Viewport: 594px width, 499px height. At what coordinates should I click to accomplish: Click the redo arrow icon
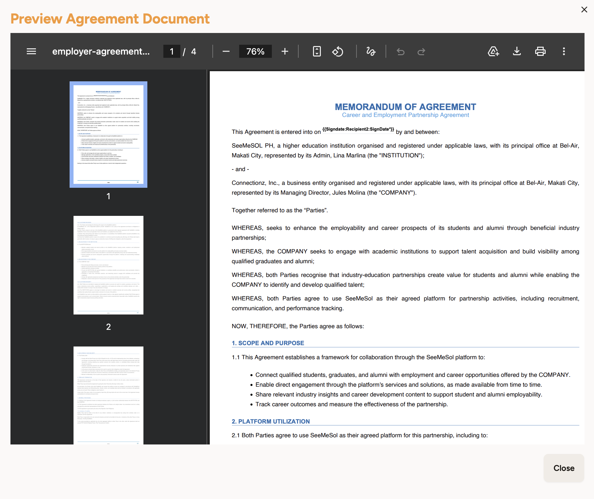point(421,51)
